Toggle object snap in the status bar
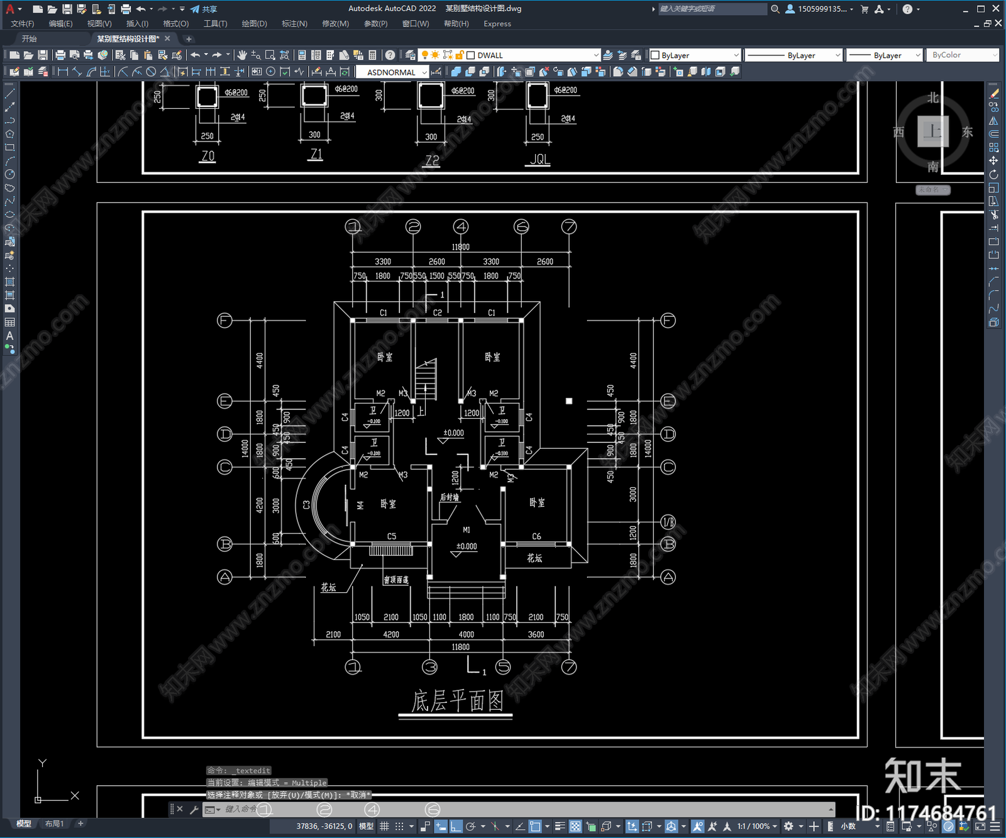Screen dimensions: 1006x838 (x=535, y=827)
